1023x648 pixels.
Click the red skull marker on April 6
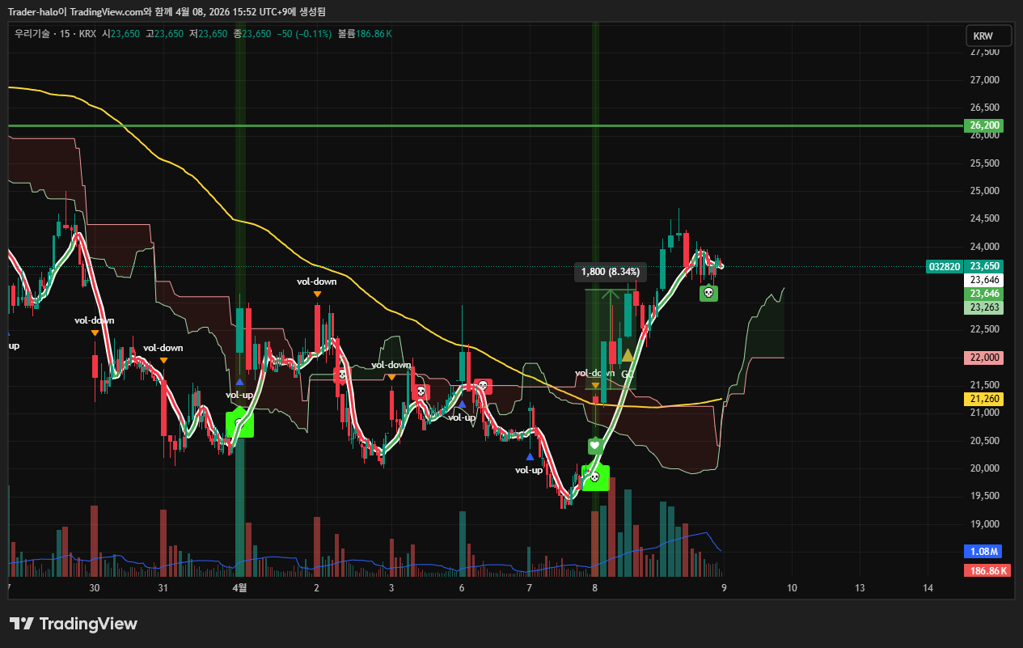point(483,386)
